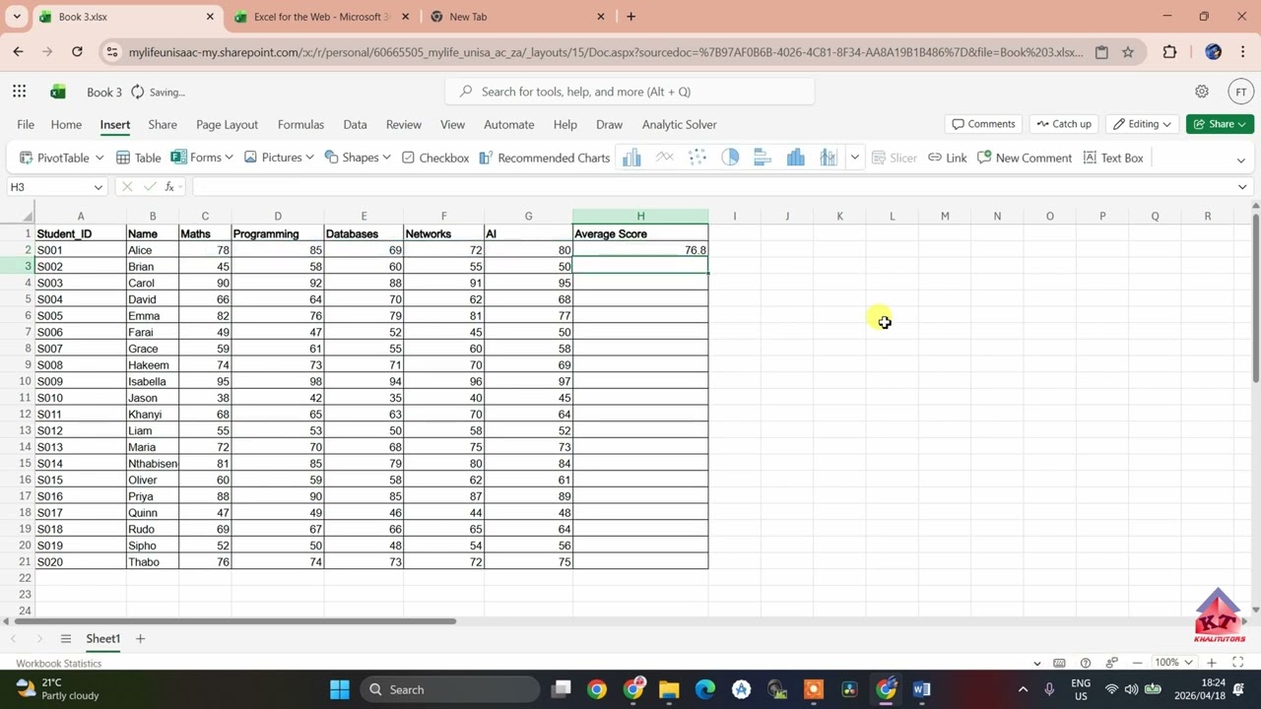Insert a Link from the ribbon

pyautogui.click(x=948, y=158)
